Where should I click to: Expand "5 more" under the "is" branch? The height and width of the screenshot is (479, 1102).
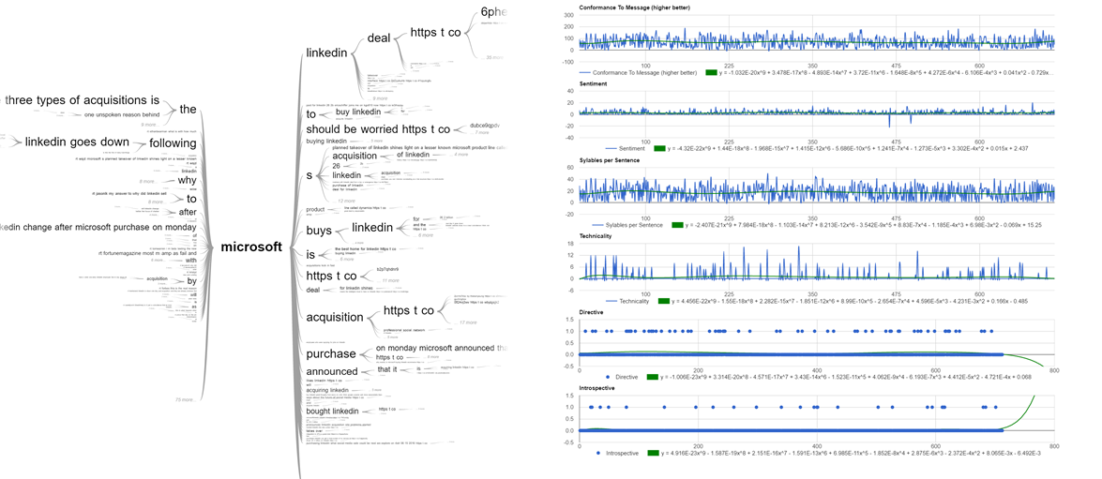pyautogui.click(x=349, y=259)
